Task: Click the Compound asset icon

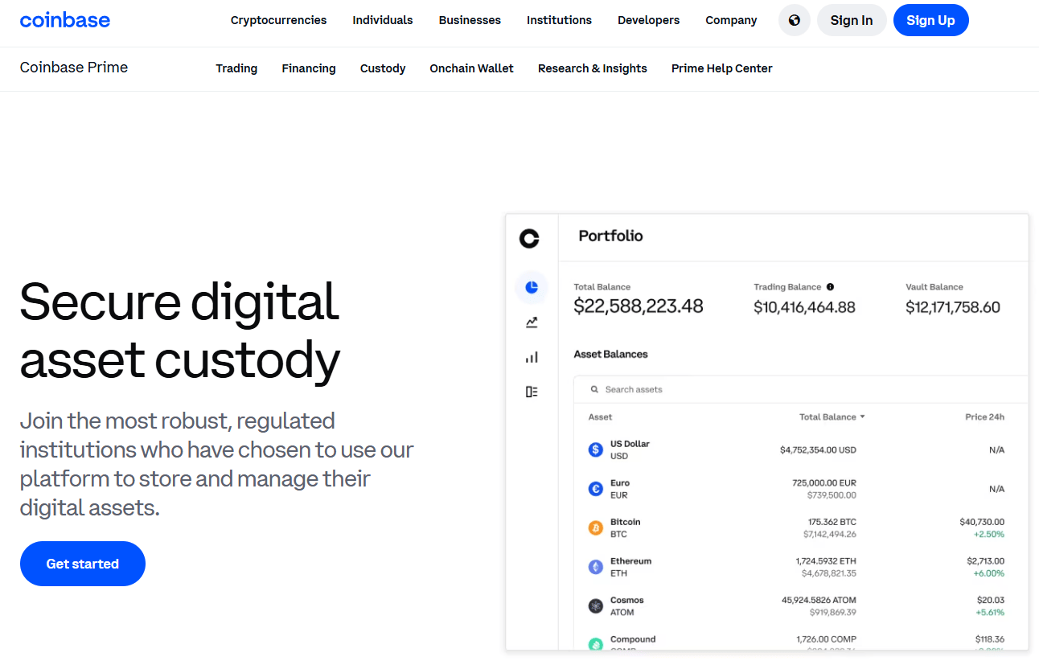Action: 596,644
